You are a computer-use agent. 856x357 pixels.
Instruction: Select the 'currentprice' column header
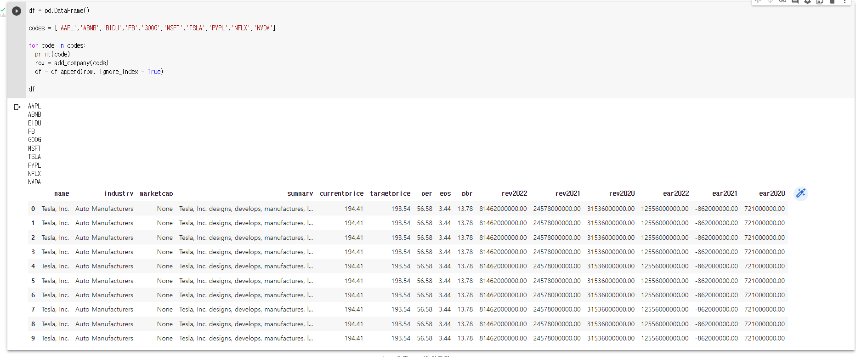click(341, 193)
